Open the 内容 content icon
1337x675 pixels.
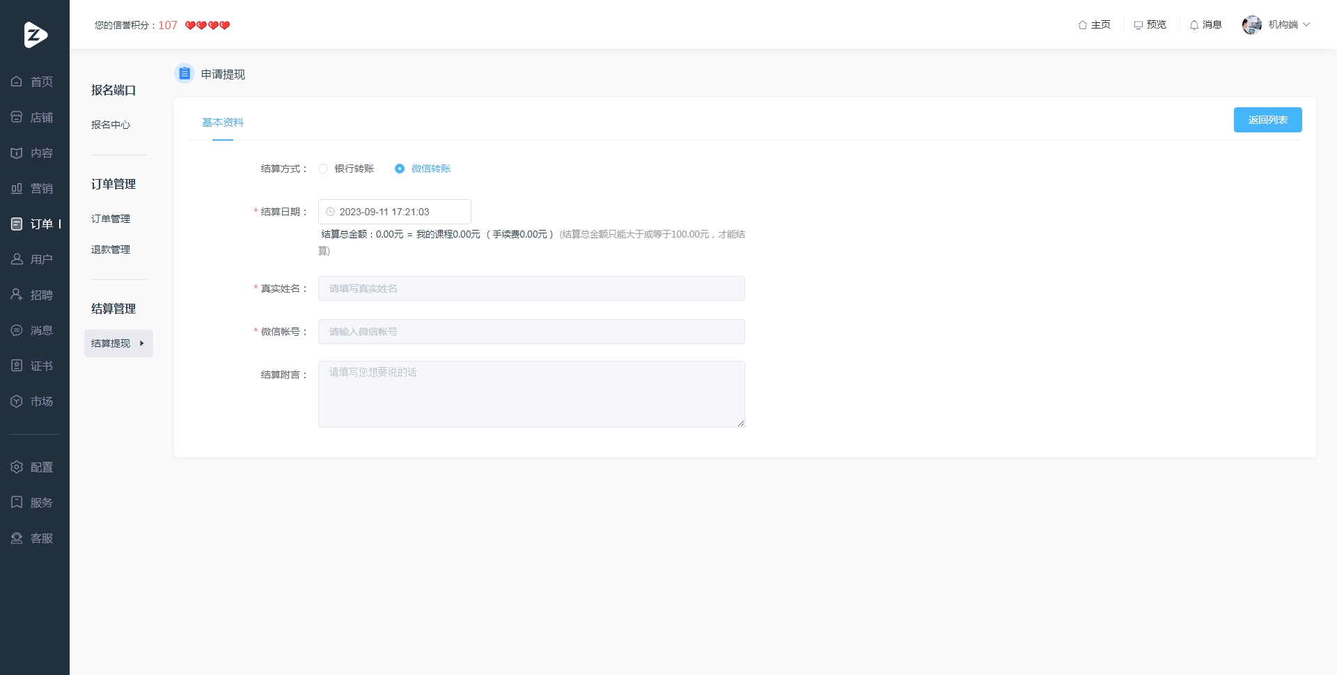17,153
